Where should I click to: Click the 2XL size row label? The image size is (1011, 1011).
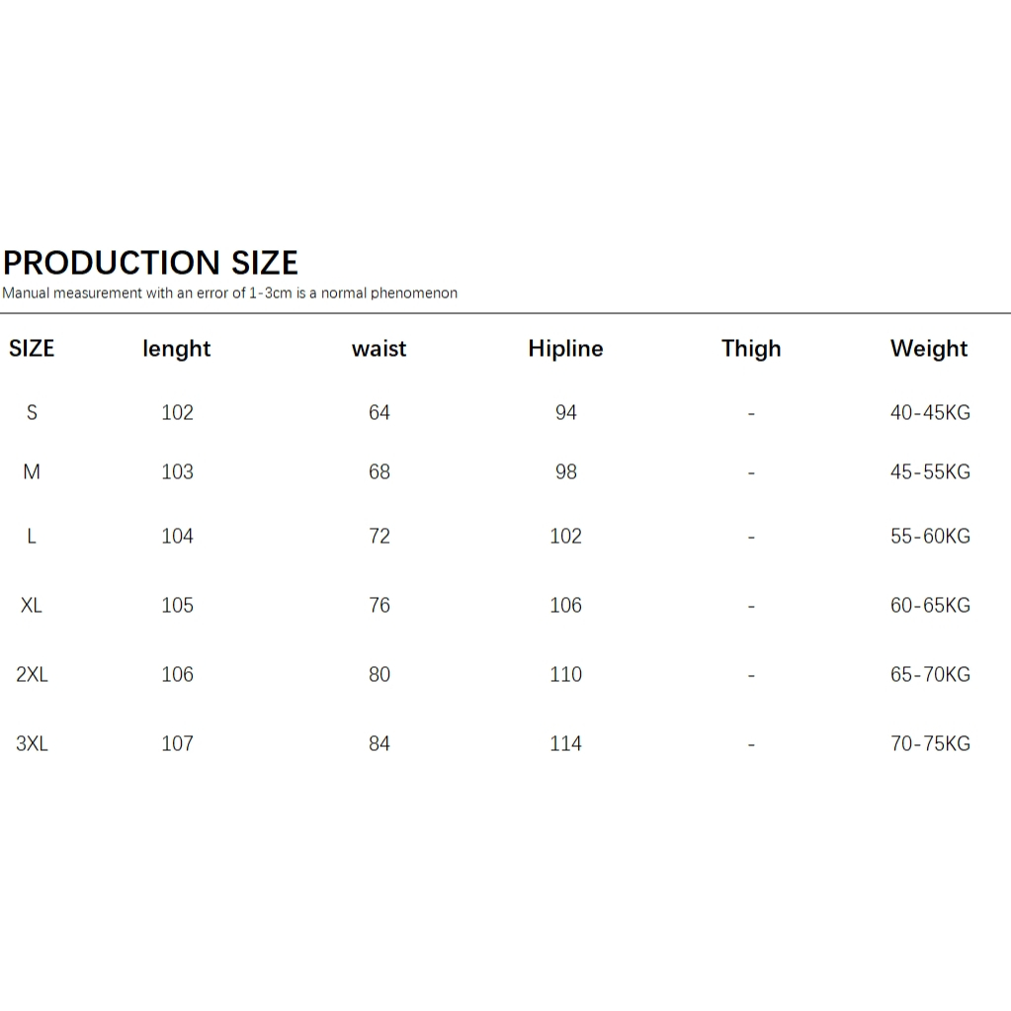(x=32, y=674)
